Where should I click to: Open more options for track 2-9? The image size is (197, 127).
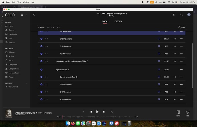(x=181, y=99)
